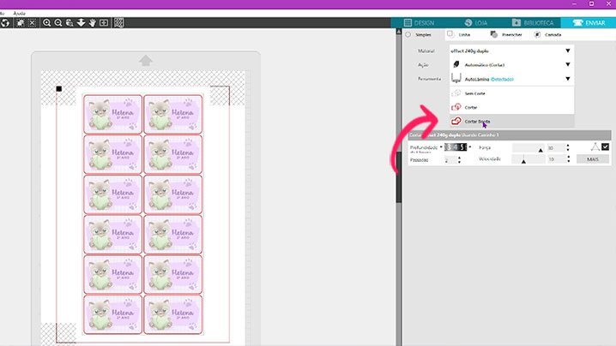Select the Sem Corte option
The width and height of the screenshot is (616, 346).
[474, 92]
